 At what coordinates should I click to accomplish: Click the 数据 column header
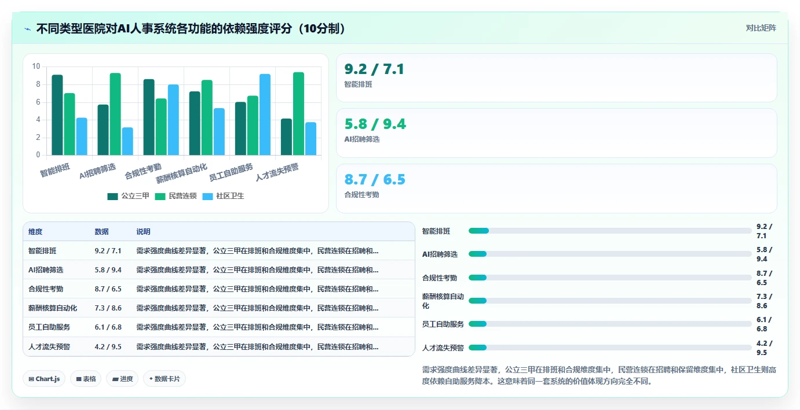point(101,232)
